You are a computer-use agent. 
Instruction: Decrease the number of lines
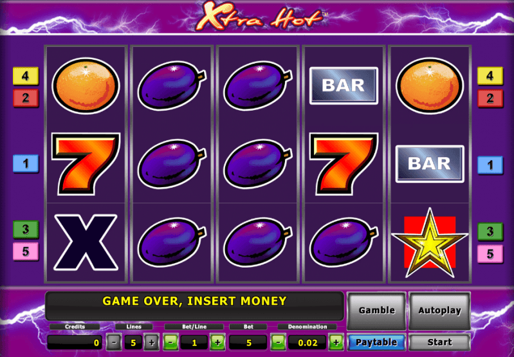[x=113, y=343]
